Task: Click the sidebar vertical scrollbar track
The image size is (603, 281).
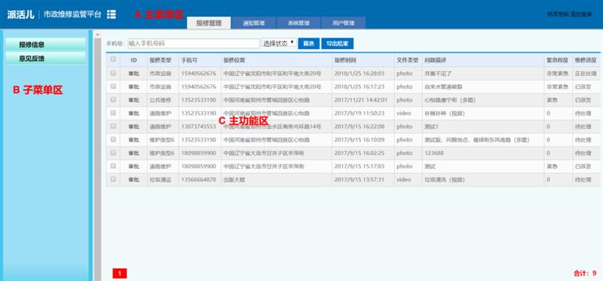Action: (97, 160)
